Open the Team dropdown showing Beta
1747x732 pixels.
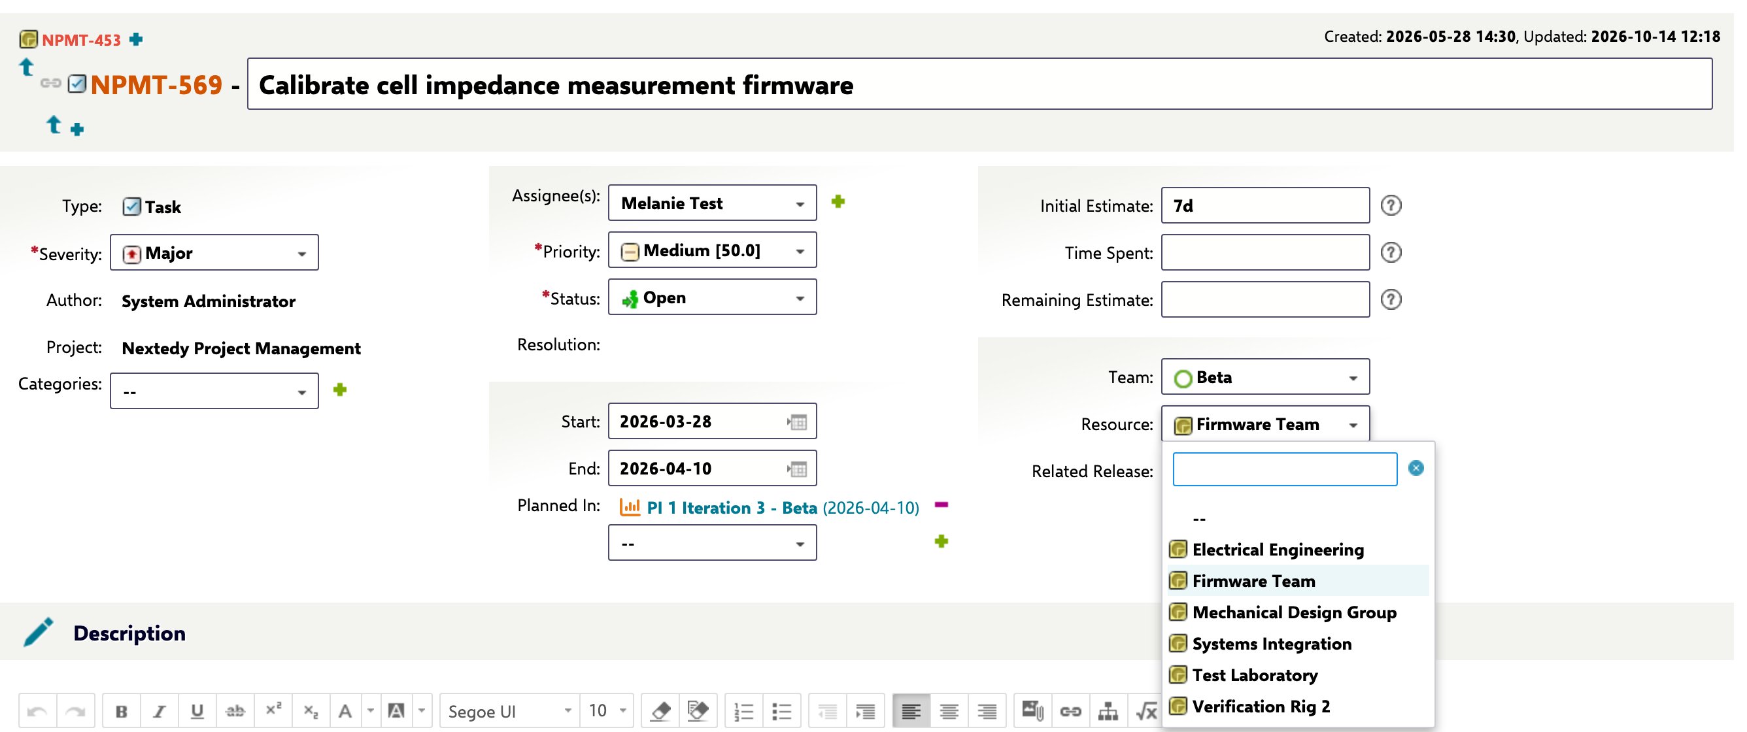click(1265, 377)
